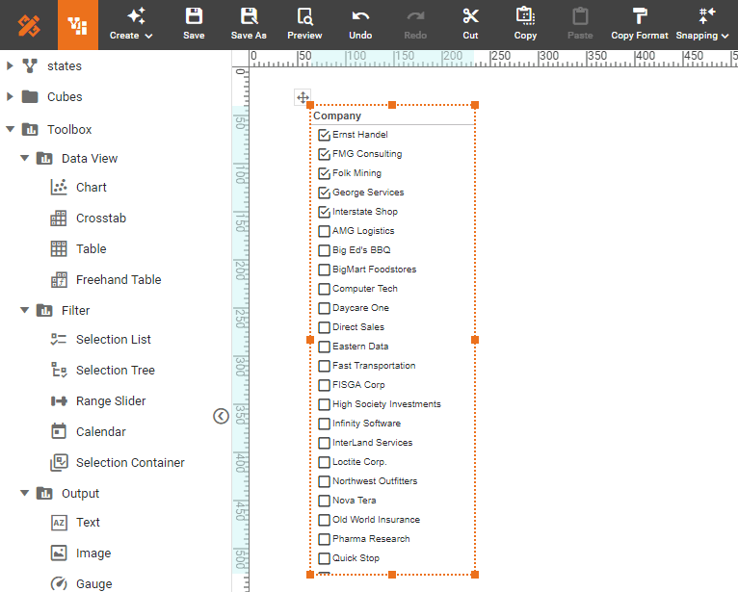Viewport: 738px width, 592px height.
Task: Check the AMG Logistics checkbox
Action: [x=324, y=231]
